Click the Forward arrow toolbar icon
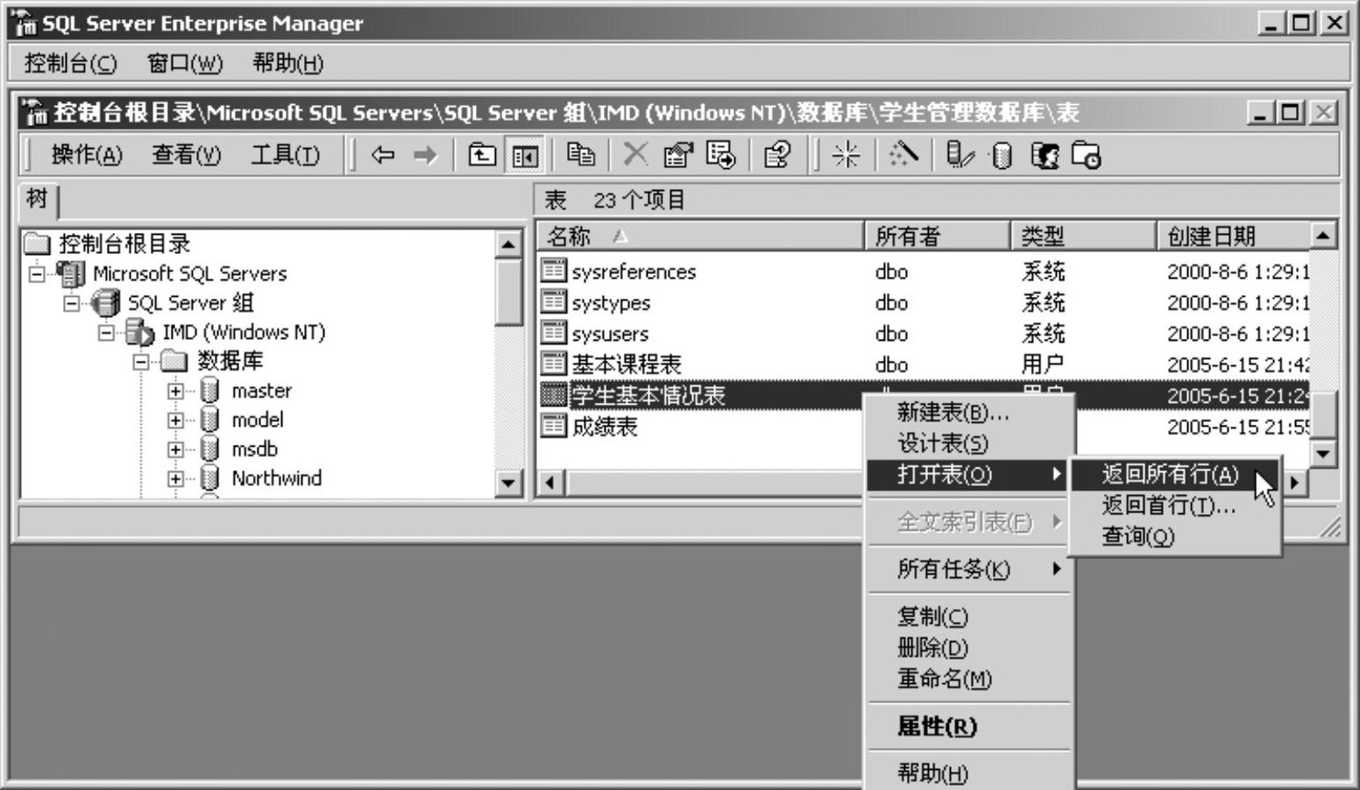Viewport: 1360px width, 790px height. (425, 156)
